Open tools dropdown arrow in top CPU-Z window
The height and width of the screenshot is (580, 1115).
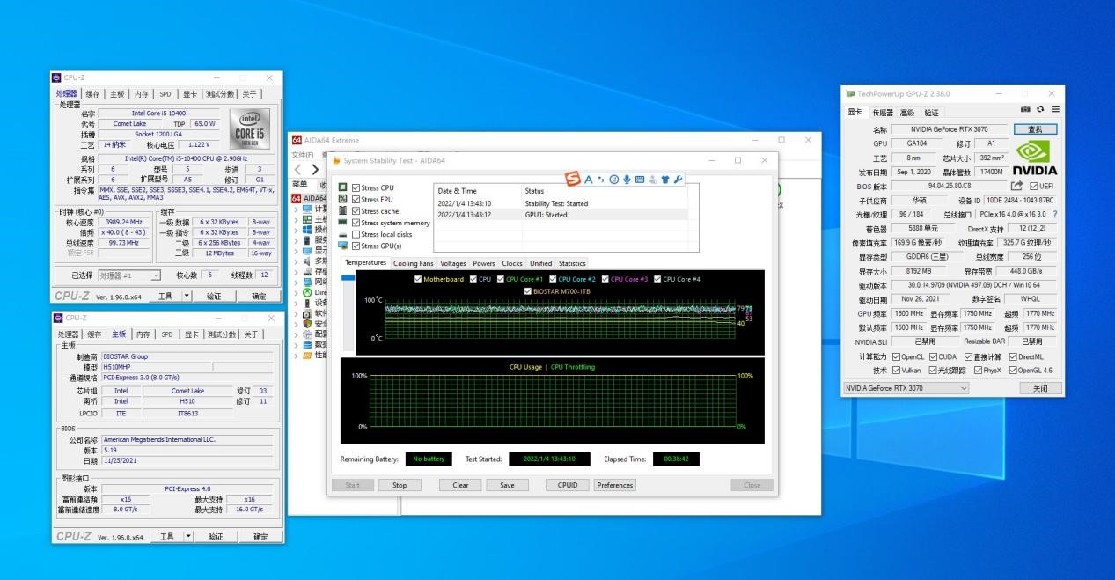click(187, 297)
